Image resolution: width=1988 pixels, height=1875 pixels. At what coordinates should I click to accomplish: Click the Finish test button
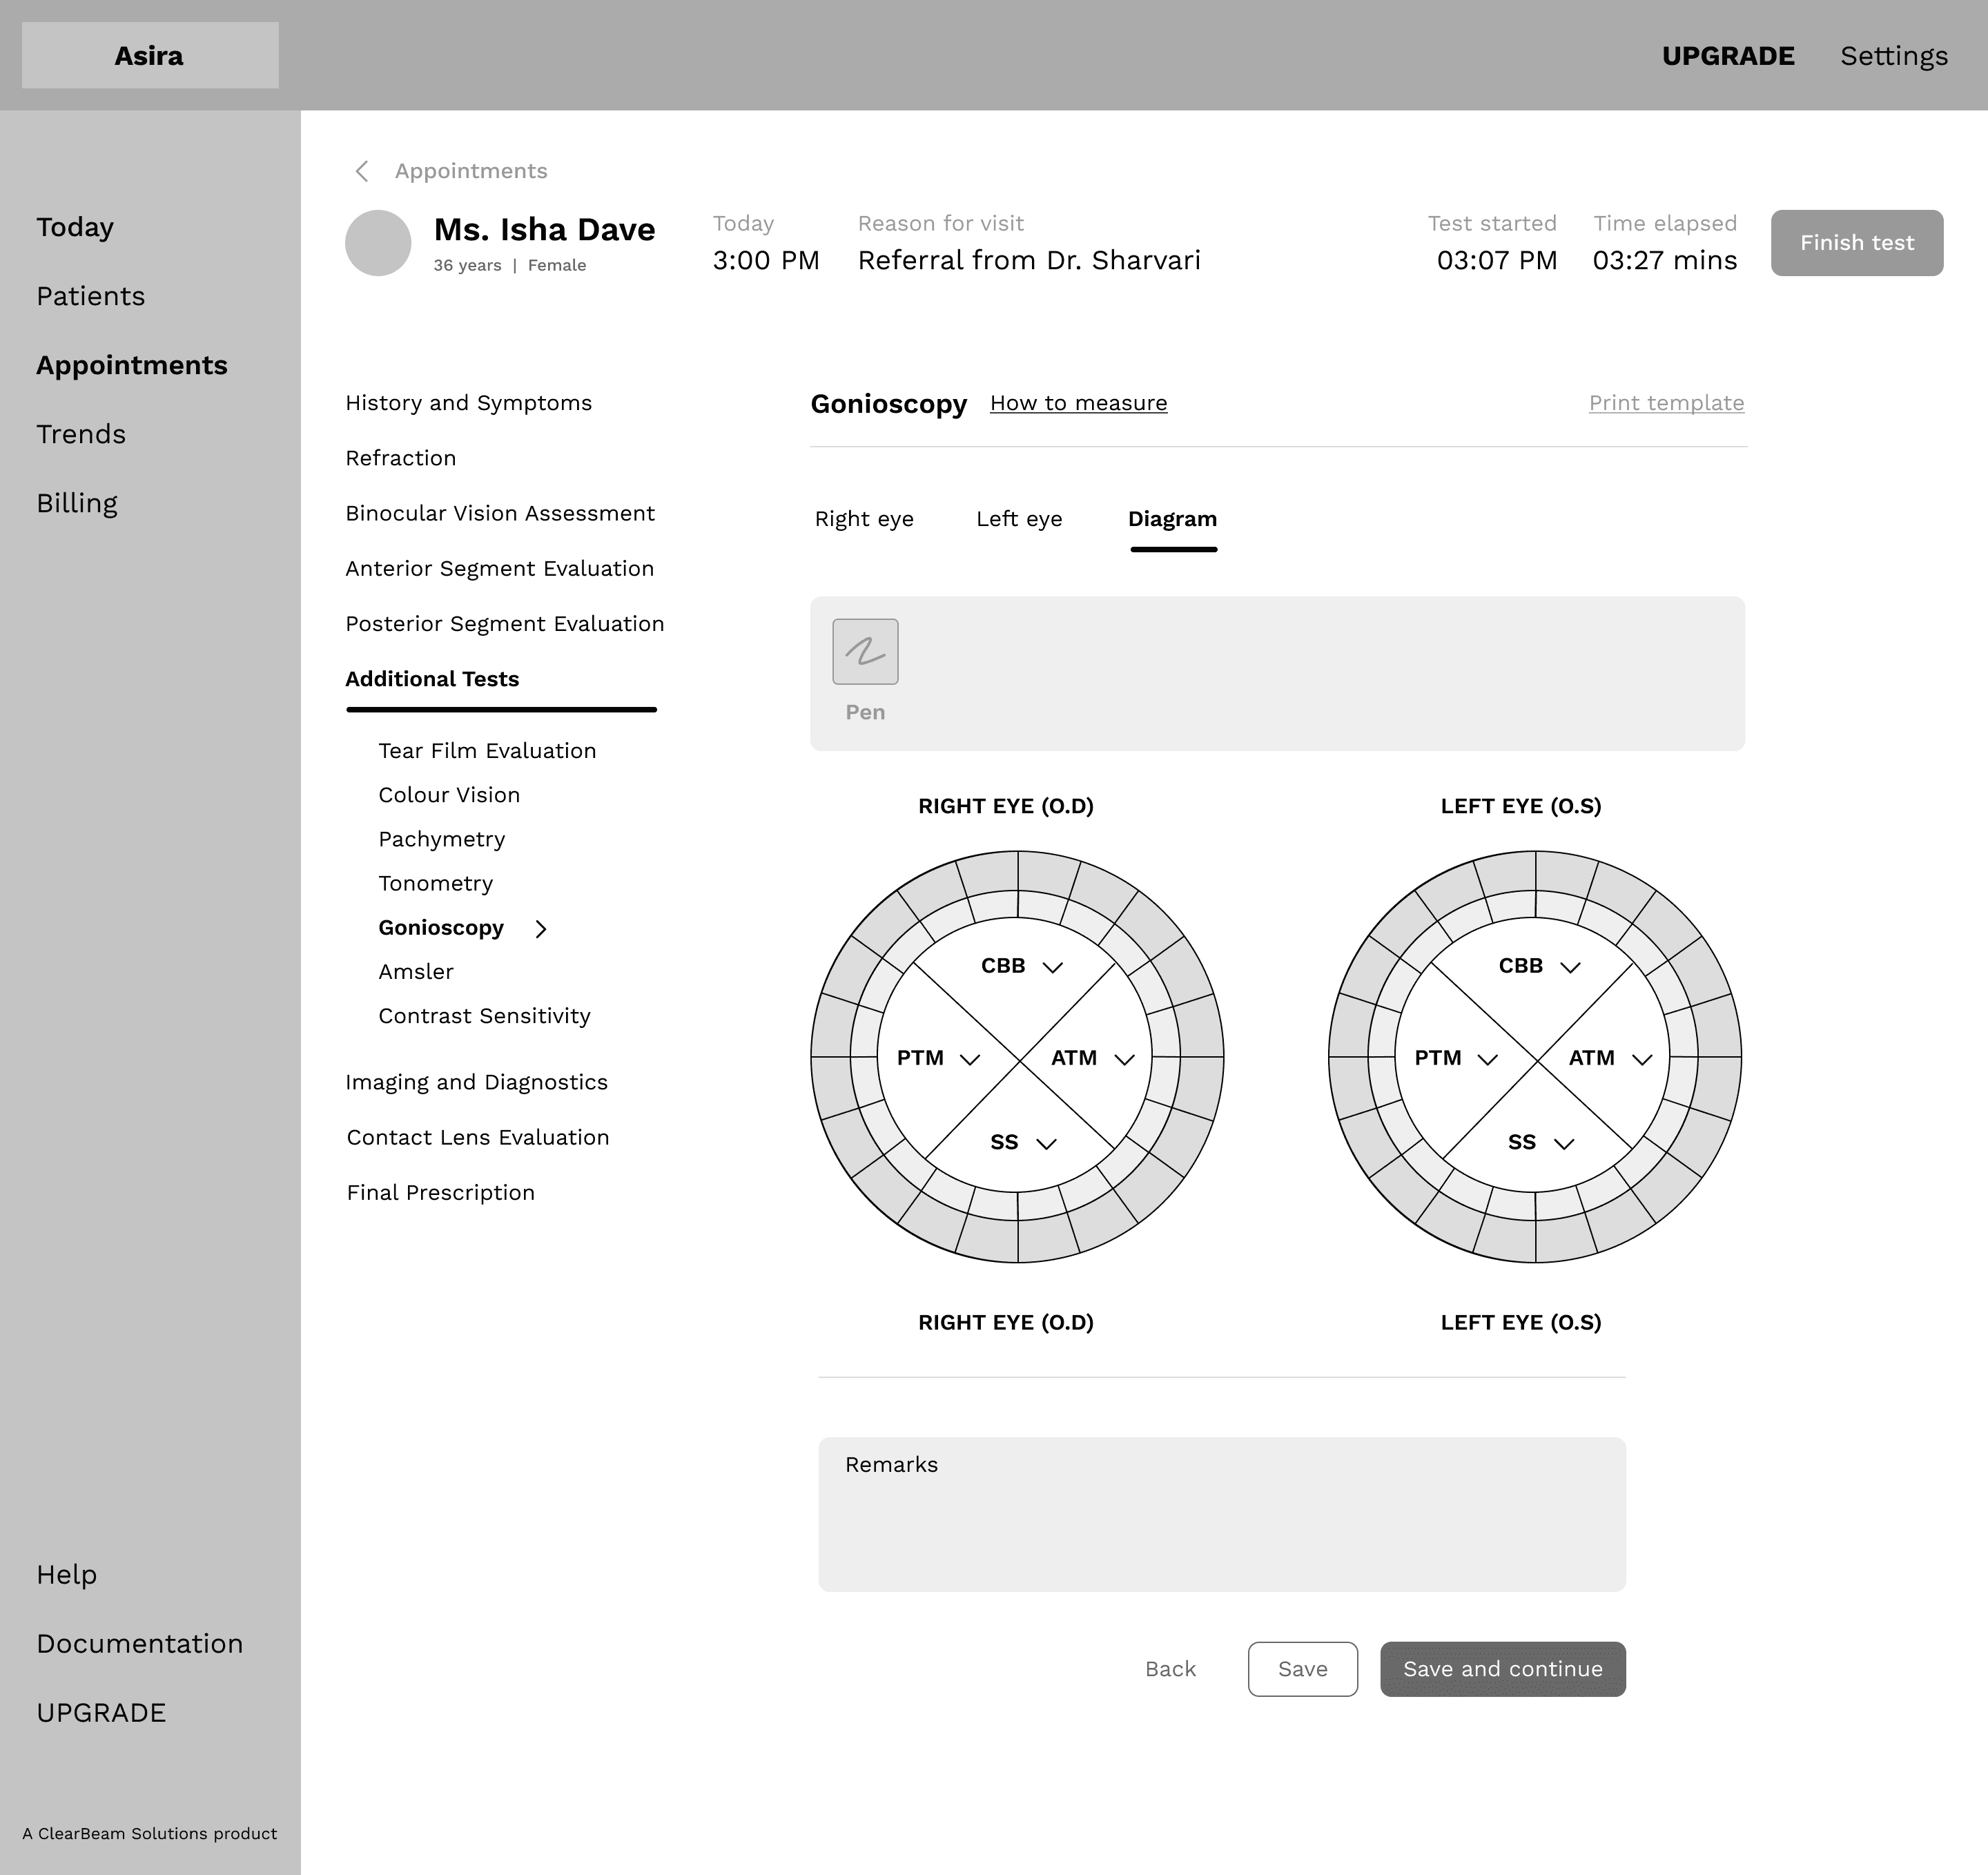[1856, 243]
